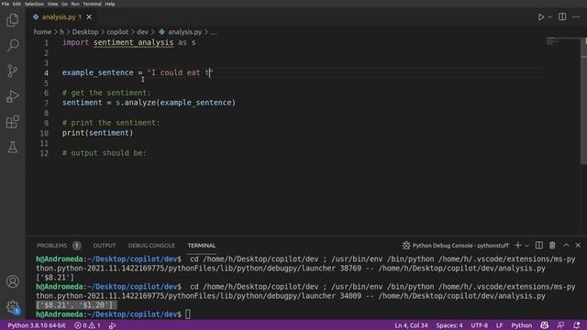Click the editor vertical scrollbar
This screenshot has width=587, height=330.
[x=583, y=101]
